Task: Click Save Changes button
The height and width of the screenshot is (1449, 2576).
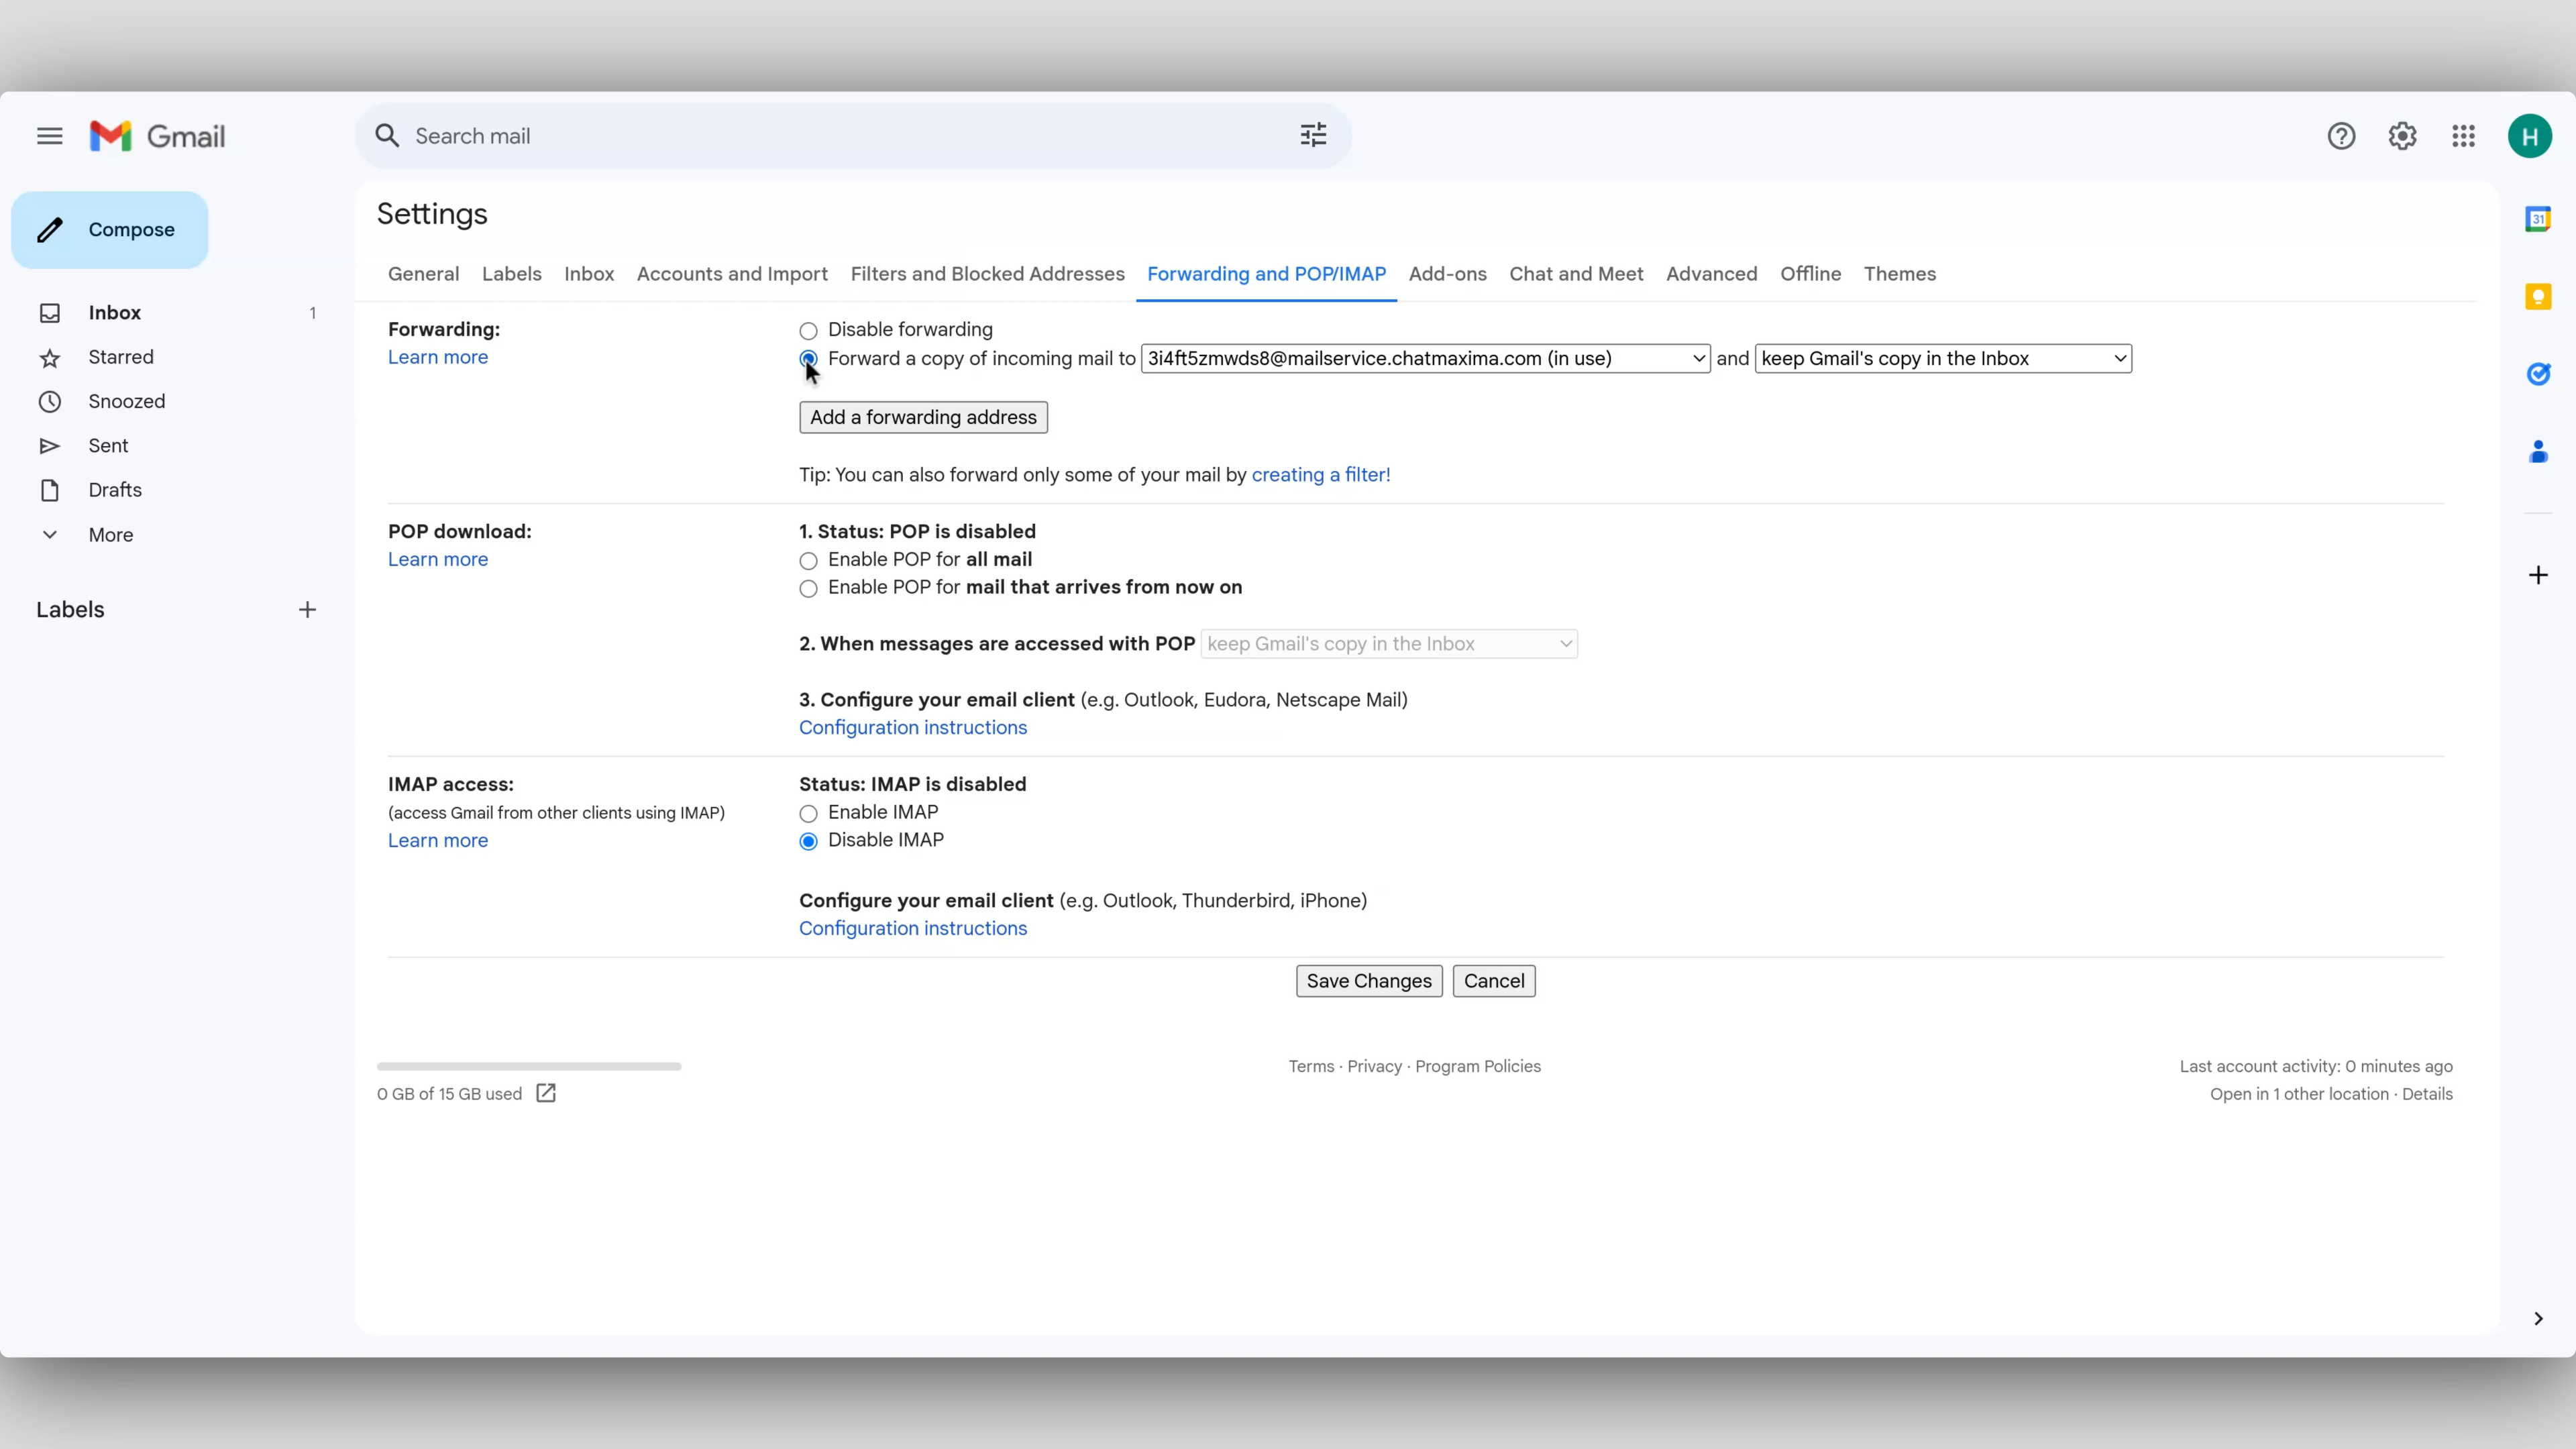Action: pos(1369,980)
